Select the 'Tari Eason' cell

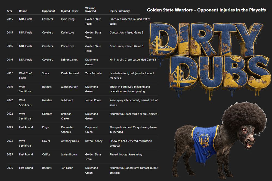point(67,168)
